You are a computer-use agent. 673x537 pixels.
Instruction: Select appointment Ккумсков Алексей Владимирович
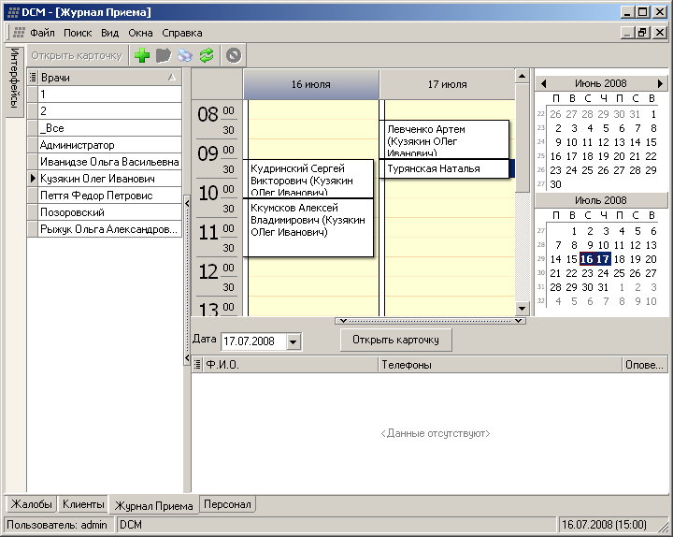coord(308,227)
